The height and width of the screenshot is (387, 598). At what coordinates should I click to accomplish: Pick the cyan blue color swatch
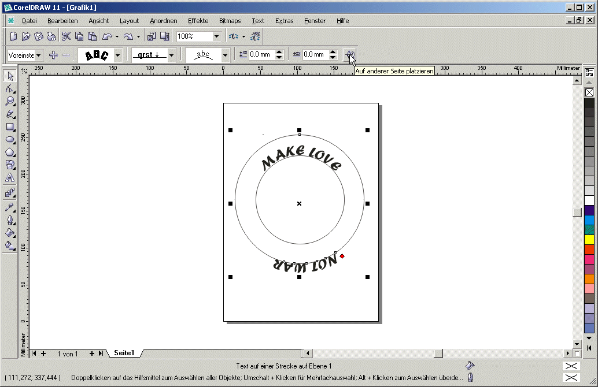(589, 220)
